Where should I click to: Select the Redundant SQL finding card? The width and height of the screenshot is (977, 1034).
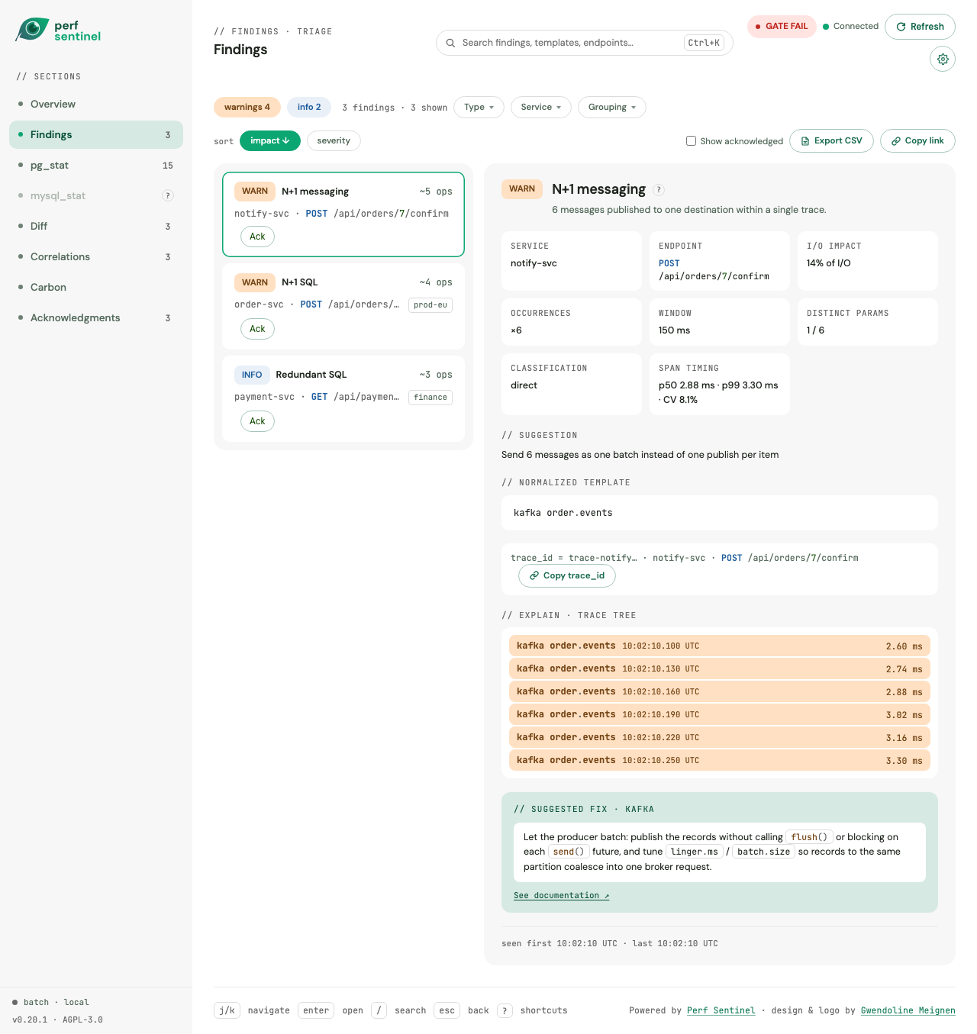tap(343, 398)
